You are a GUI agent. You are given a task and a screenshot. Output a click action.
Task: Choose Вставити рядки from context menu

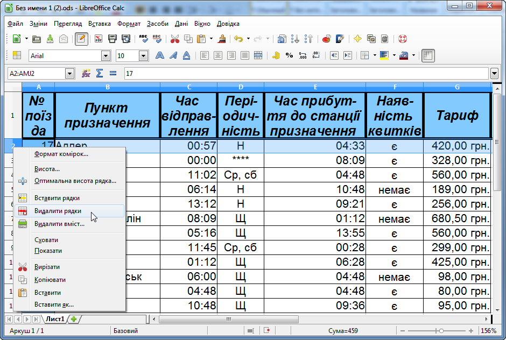(x=69, y=198)
